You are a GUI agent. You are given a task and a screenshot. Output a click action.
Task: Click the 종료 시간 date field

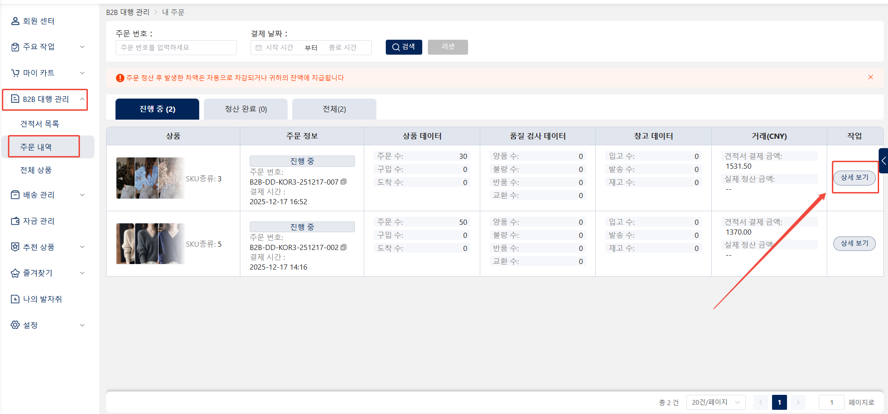pos(343,48)
